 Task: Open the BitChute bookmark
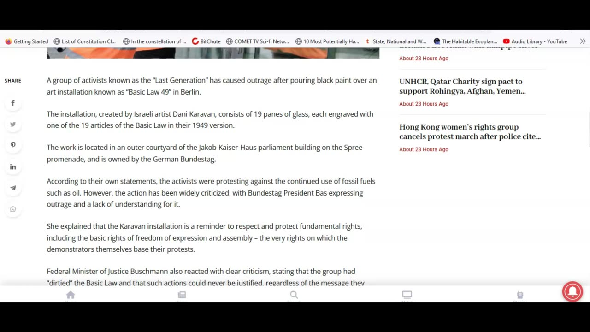206,41
